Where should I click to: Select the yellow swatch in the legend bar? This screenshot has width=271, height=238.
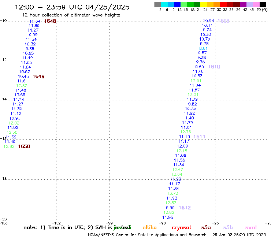coord(204,4)
